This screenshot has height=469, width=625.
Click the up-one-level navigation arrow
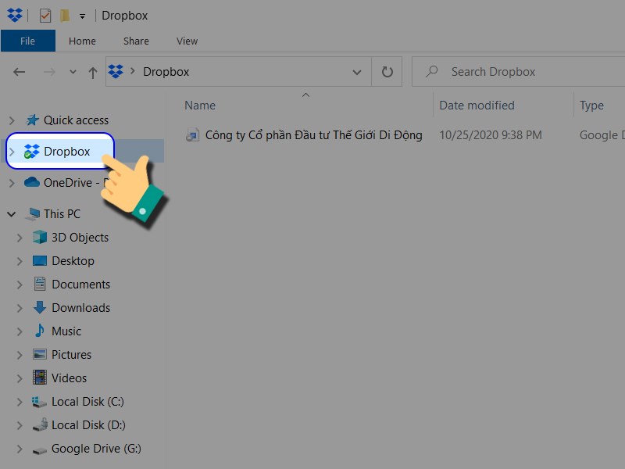pos(92,71)
